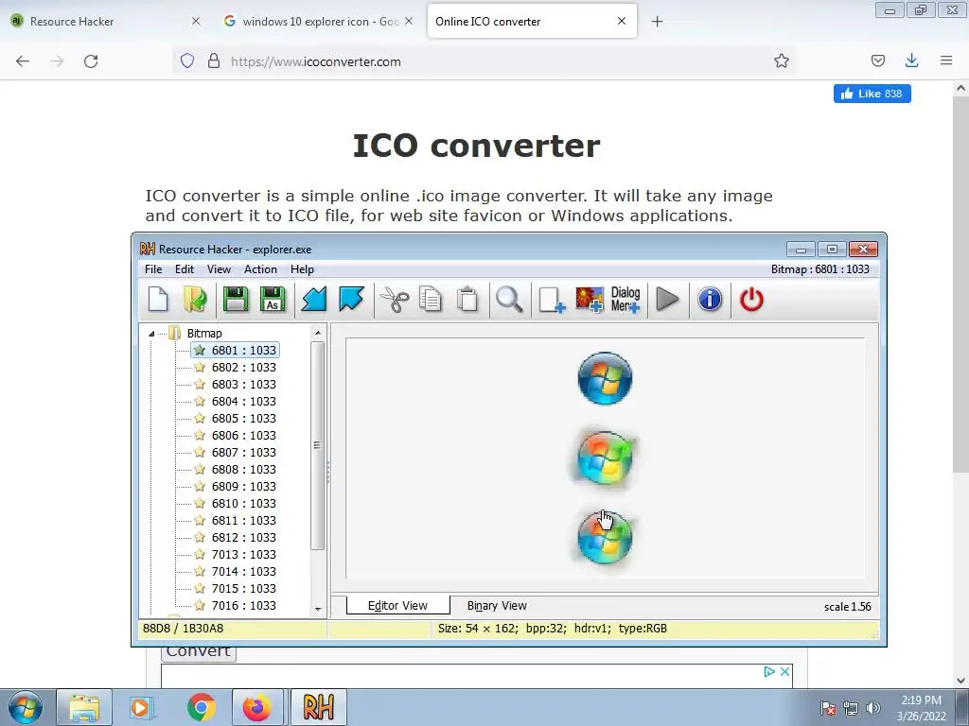
Task: Open About via the blue info icon
Action: [710, 300]
